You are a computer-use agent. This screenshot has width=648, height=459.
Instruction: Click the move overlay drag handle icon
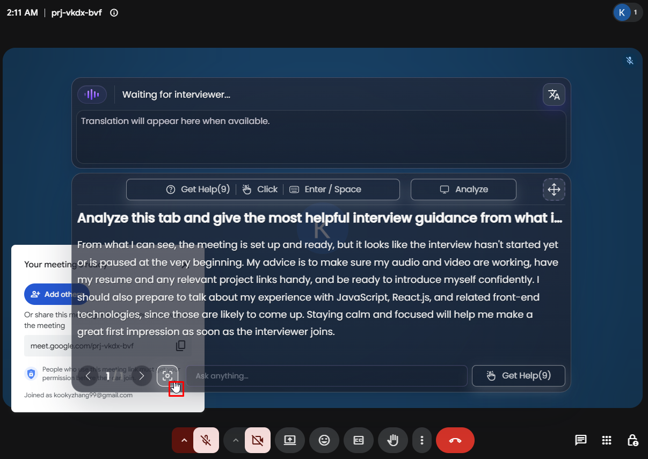click(x=554, y=190)
